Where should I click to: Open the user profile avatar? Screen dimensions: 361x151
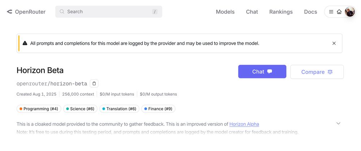(350, 12)
